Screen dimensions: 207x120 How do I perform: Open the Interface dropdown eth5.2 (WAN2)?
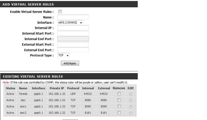point(70,22)
